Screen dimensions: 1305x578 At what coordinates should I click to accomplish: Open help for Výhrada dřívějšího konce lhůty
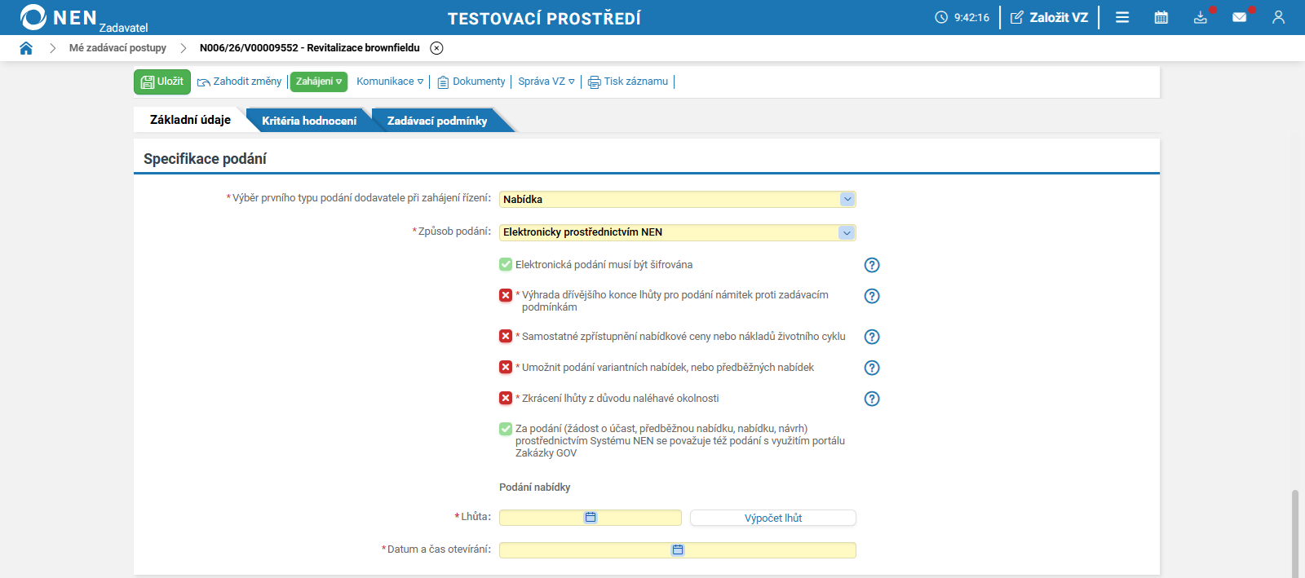[872, 296]
